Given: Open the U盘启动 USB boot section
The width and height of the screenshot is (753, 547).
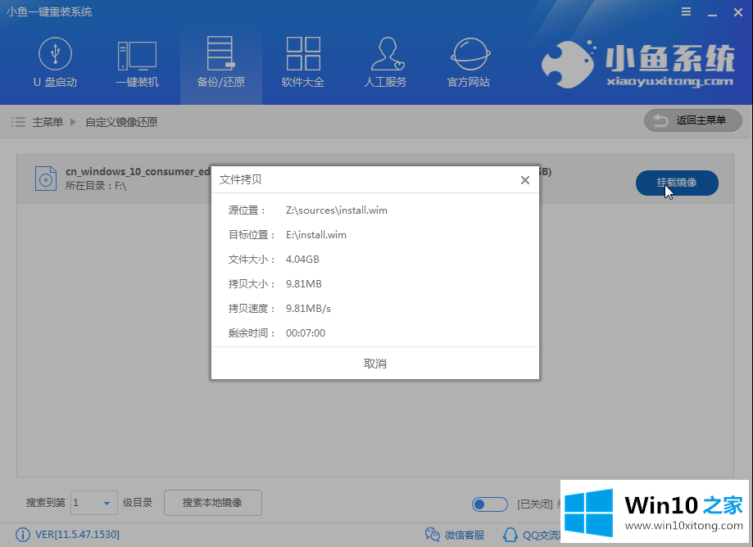Looking at the screenshot, I should tap(55, 63).
